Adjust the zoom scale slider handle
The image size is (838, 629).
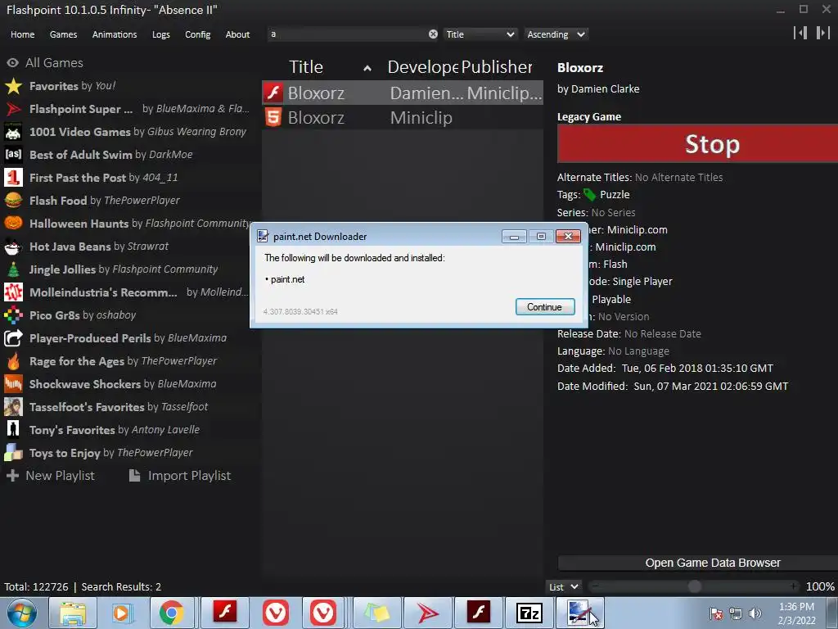tap(694, 586)
